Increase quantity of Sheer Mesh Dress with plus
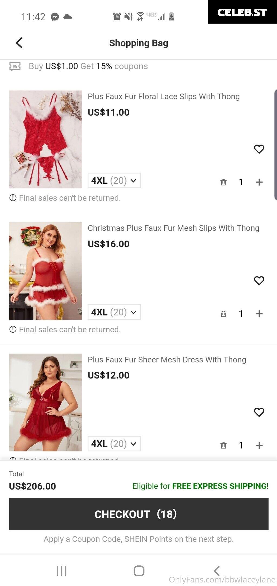The width and height of the screenshot is (277, 586). pyautogui.click(x=259, y=445)
